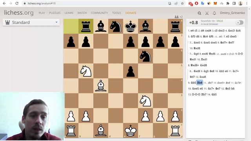Jump to variation move 10. Rxd1

pyautogui.click(x=204, y=59)
